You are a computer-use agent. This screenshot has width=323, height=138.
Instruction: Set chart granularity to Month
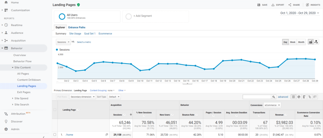click(301, 42)
